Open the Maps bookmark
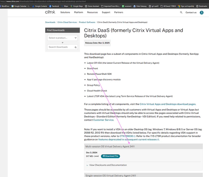The image size is (209, 177). tap(65, 6)
